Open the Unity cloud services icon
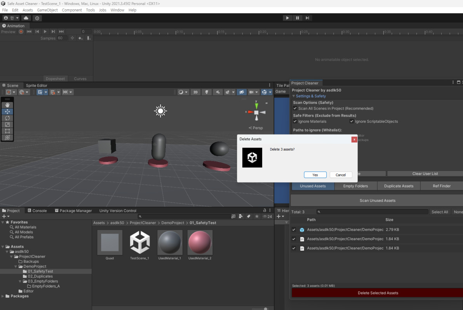 point(26,18)
